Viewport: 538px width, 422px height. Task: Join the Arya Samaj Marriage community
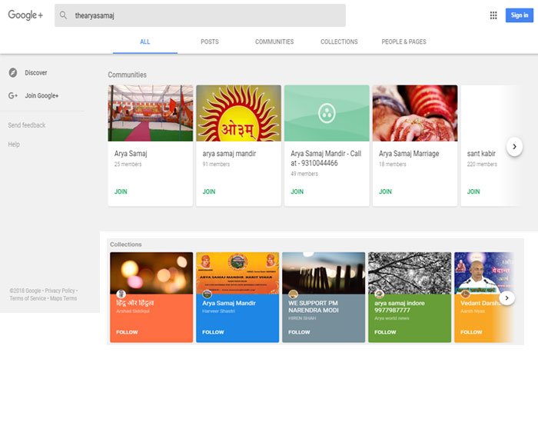click(385, 191)
